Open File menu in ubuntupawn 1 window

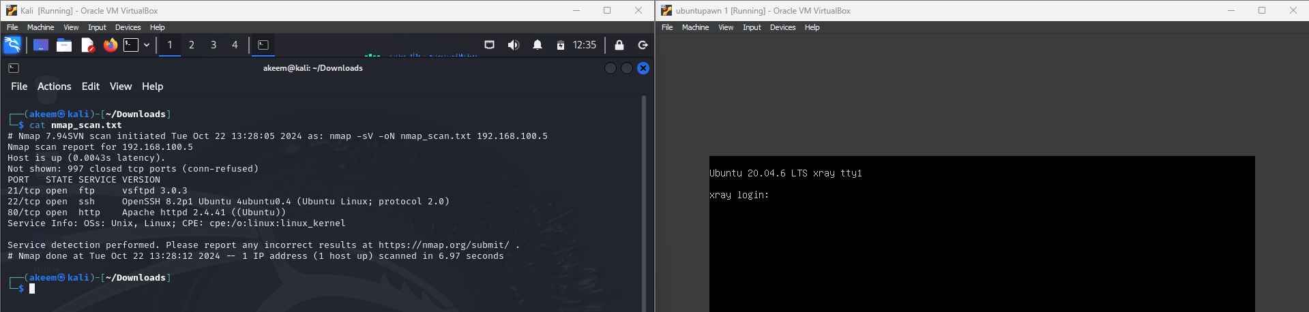pos(667,27)
